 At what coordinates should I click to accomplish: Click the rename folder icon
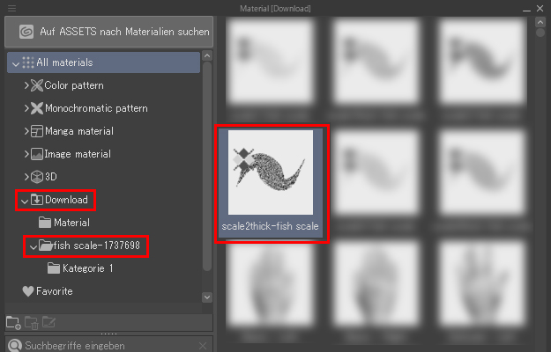48,322
